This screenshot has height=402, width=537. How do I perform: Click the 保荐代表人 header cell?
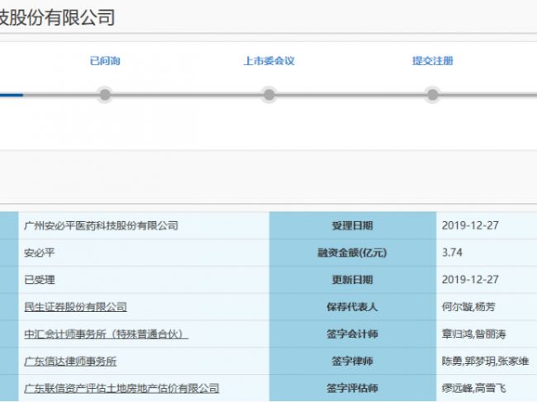353,307
